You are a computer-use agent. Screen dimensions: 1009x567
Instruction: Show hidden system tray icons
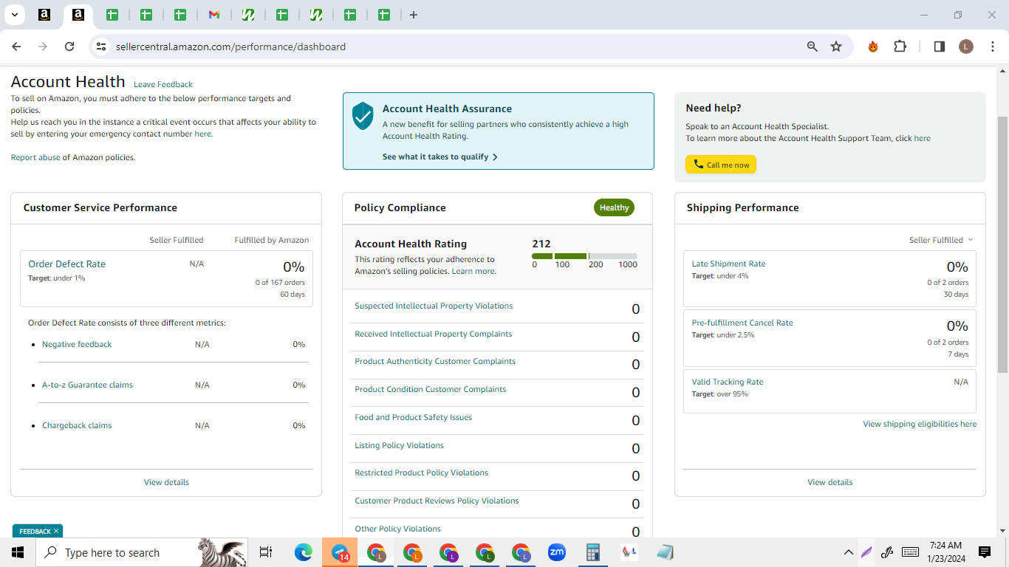(849, 552)
